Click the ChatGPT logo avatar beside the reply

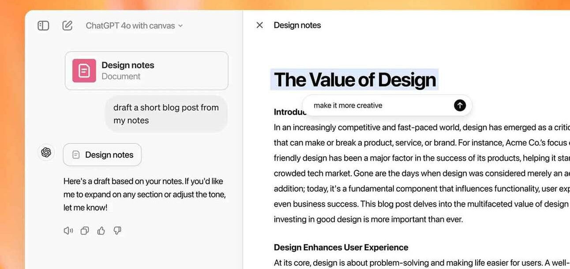46,152
